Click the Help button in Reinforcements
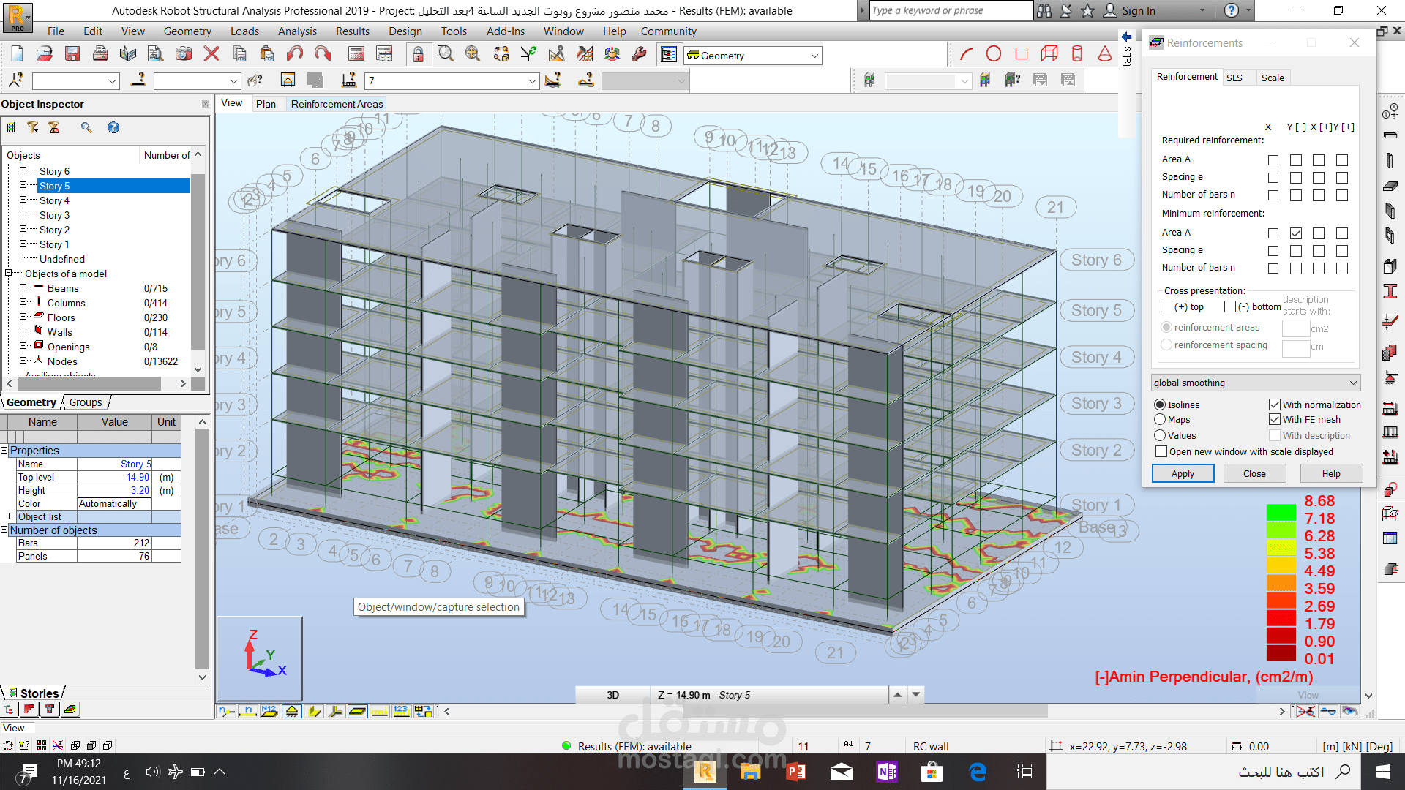The image size is (1405, 790). click(x=1330, y=474)
